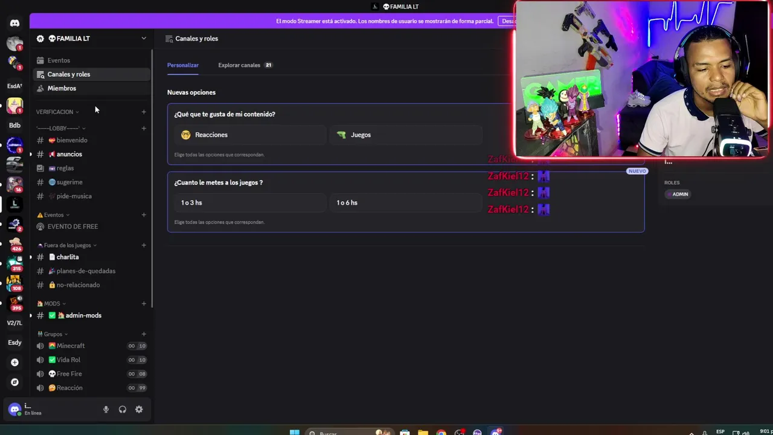
Task: Join the Free Fire voice channel
Action: [91, 373]
